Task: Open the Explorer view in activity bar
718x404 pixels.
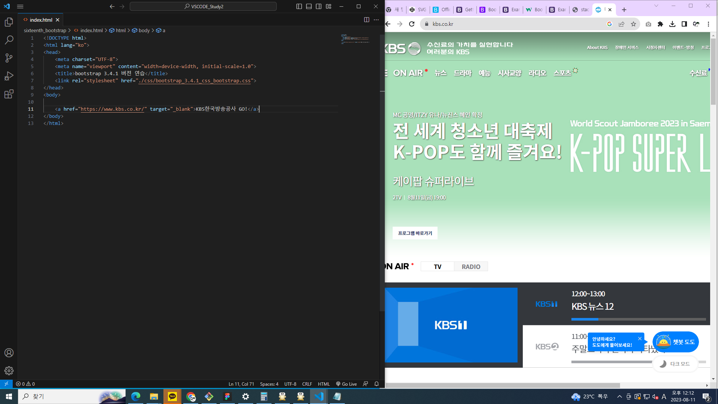Action: coord(9,22)
